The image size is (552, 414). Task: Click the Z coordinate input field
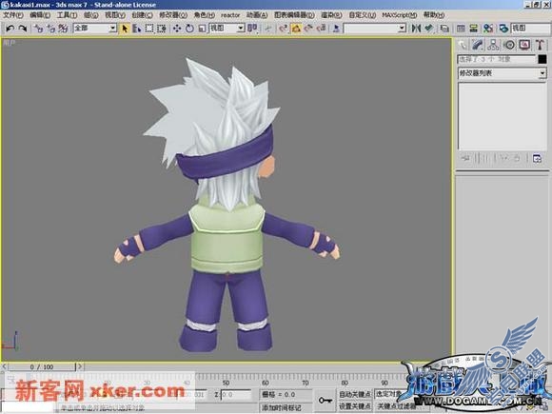click(235, 395)
